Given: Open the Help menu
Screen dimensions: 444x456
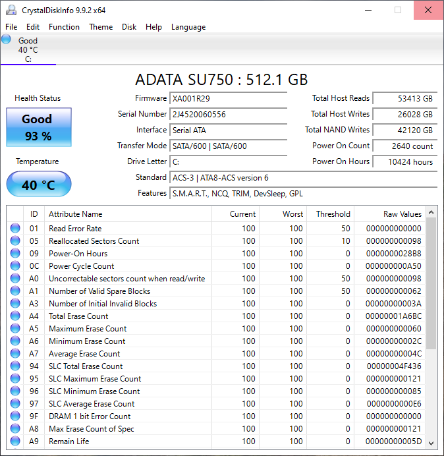Looking at the screenshot, I should pos(153,27).
